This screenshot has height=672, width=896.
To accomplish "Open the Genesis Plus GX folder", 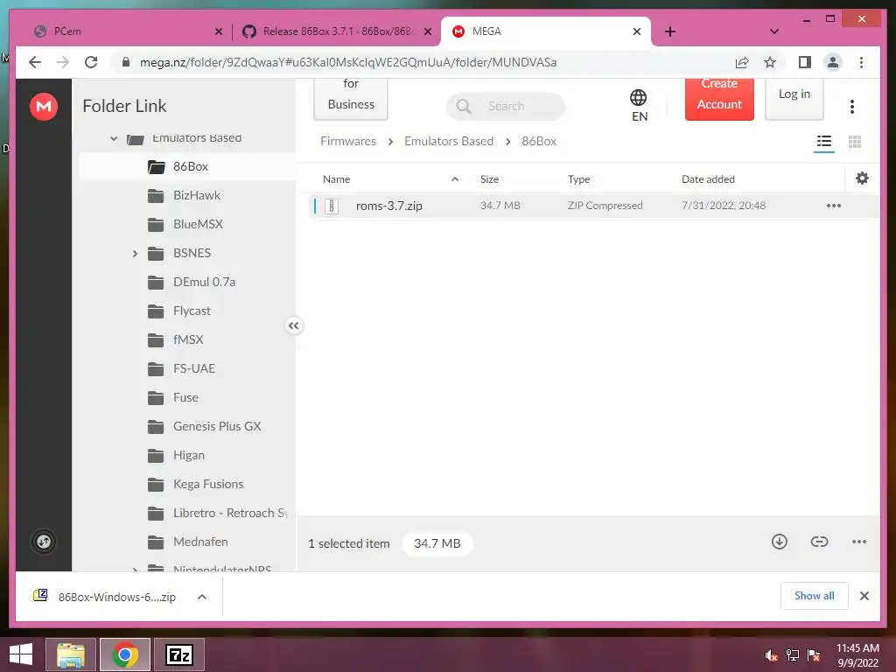I will (x=217, y=426).
